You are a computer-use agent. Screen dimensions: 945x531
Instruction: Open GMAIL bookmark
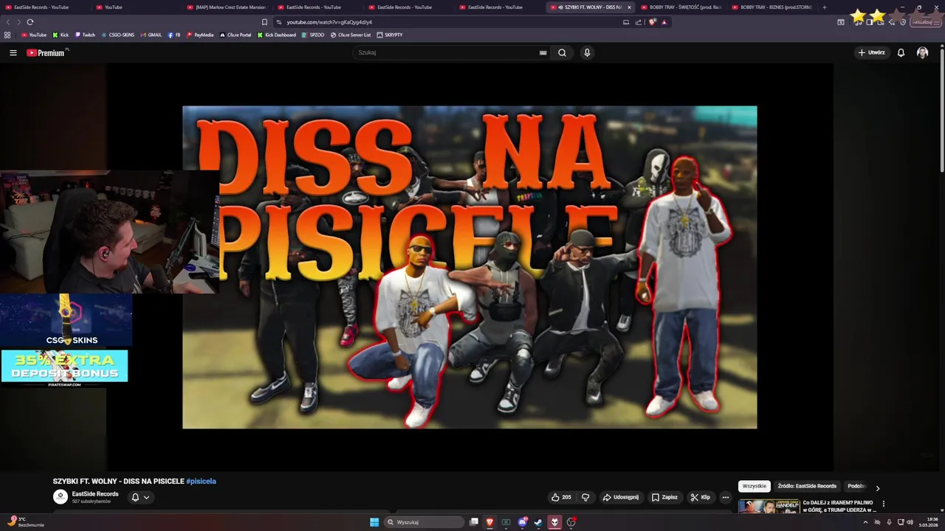click(x=151, y=35)
